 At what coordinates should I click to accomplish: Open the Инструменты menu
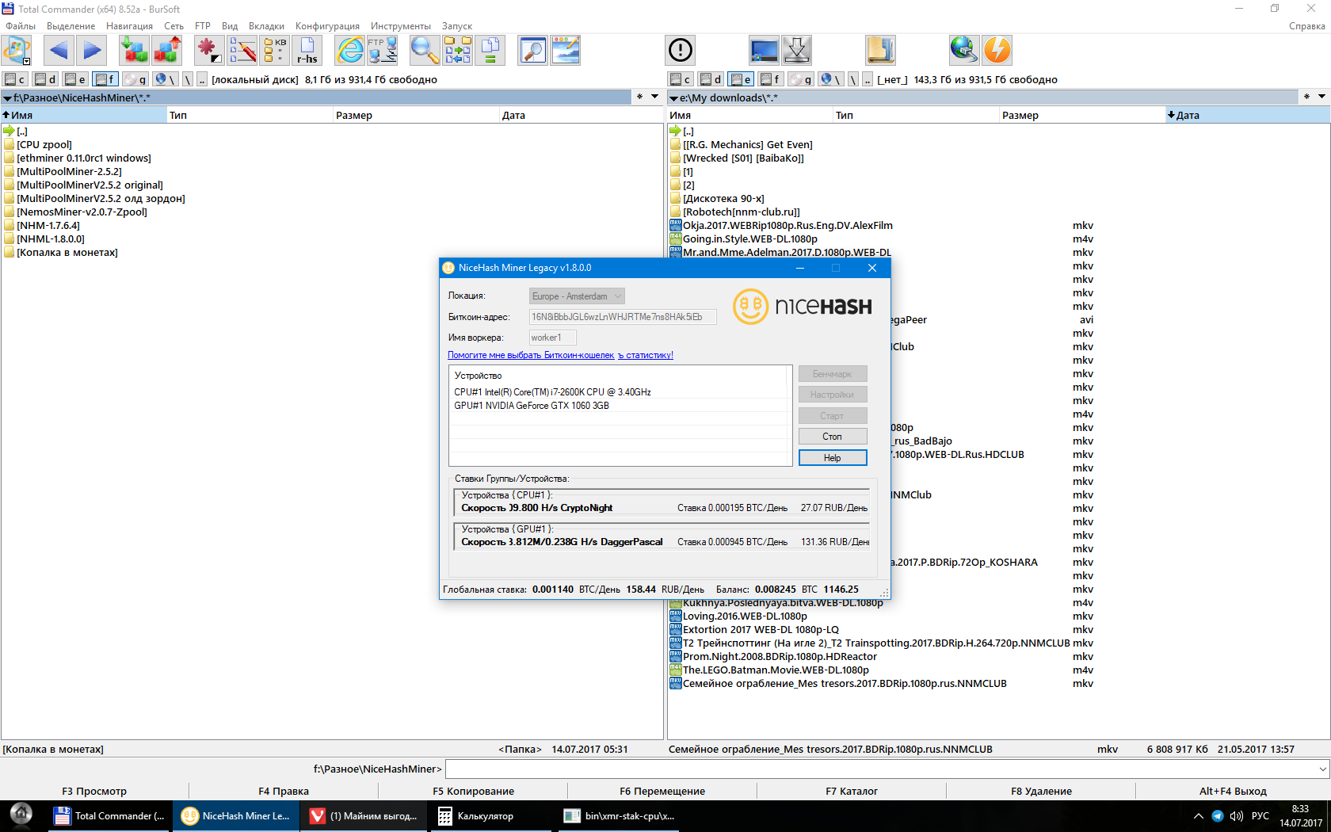(401, 26)
